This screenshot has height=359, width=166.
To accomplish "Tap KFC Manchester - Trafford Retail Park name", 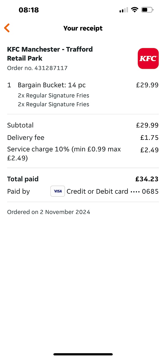I will [50, 54].
